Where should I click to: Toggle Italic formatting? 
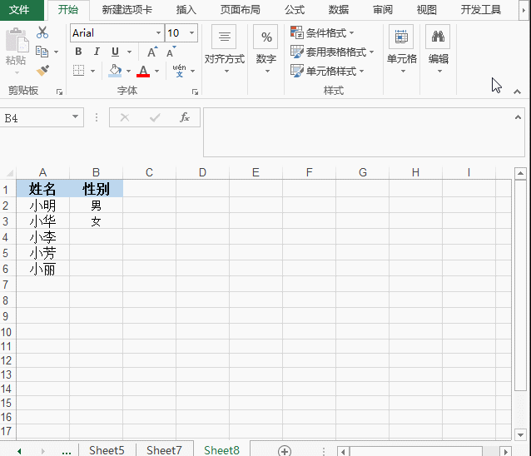click(x=97, y=52)
